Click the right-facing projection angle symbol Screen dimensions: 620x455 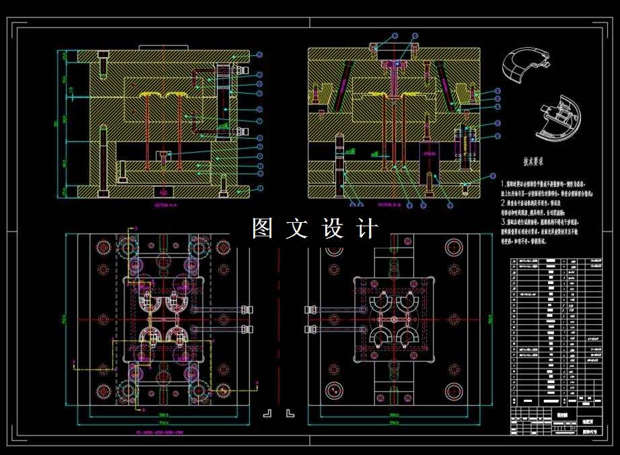(290, 413)
